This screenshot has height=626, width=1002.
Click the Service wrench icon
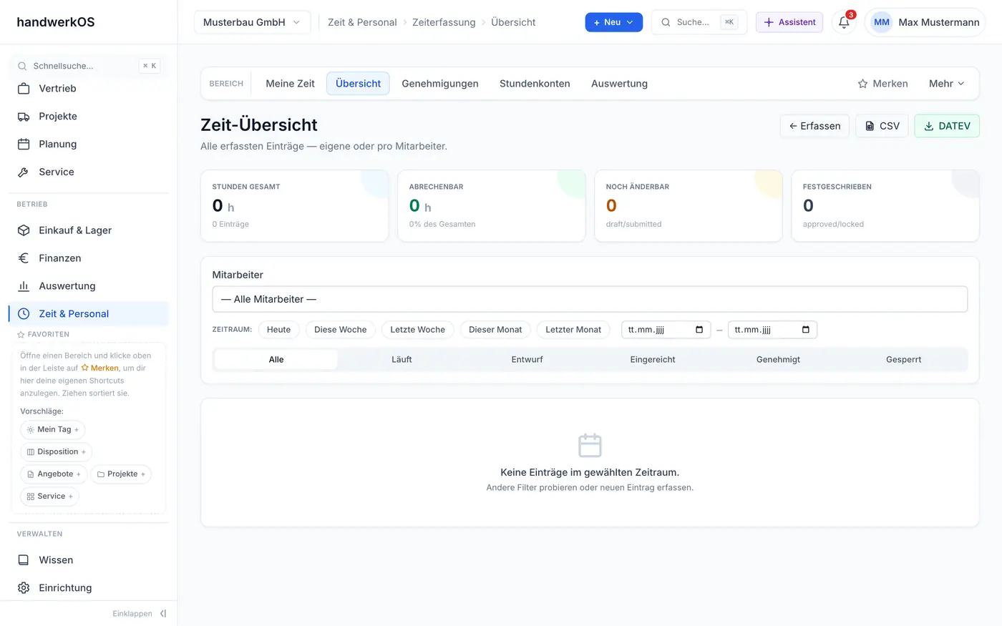tap(24, 172)
